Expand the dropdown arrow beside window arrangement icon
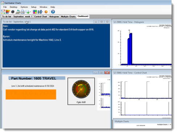Screen dimensions: 177x134 42,12
